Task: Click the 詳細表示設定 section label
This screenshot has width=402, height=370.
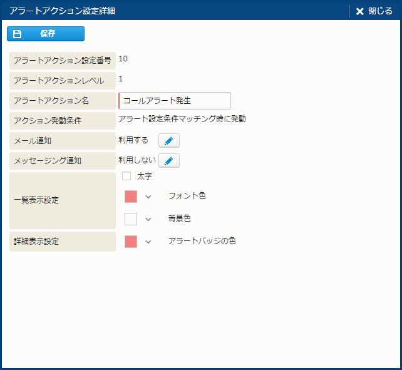Action: coord(63,241)
